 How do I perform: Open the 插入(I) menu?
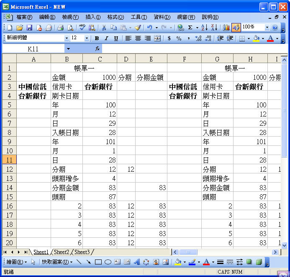[93, 17]
